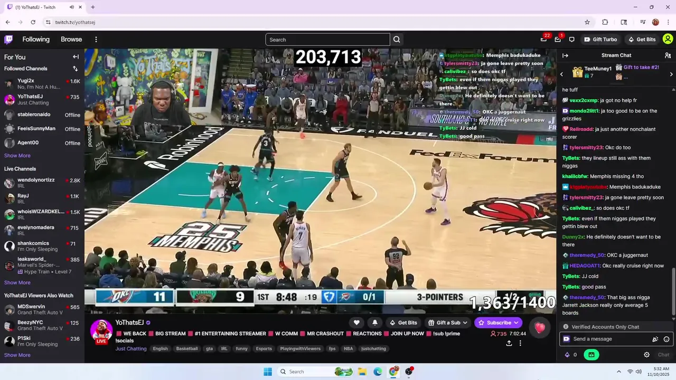676x380 pixels.
Task: Open the Bits balance icon showing 0
Action: coord(570,355)
